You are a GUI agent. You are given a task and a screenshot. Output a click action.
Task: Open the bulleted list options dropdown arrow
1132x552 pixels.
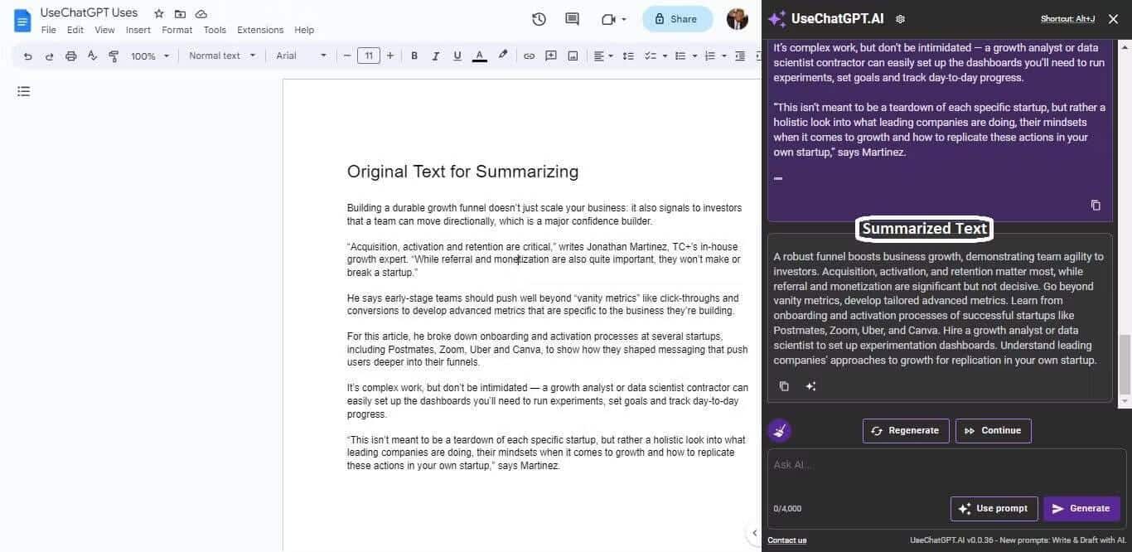click(x=694, y=56)
